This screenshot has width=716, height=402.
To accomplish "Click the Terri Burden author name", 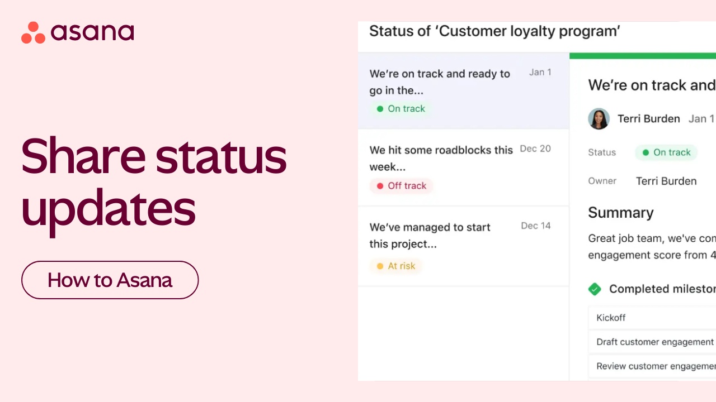I will (x=648, y=119).
